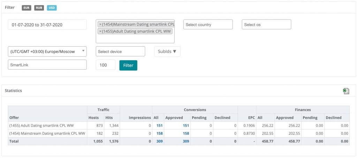The width and height of the screenshot is (357, 158).
Task: Export statistics using the Excel icon
Action: (x=346, y=91)
